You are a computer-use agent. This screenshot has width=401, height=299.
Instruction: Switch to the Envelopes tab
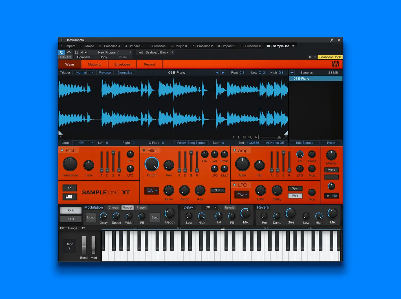point(122,64)
